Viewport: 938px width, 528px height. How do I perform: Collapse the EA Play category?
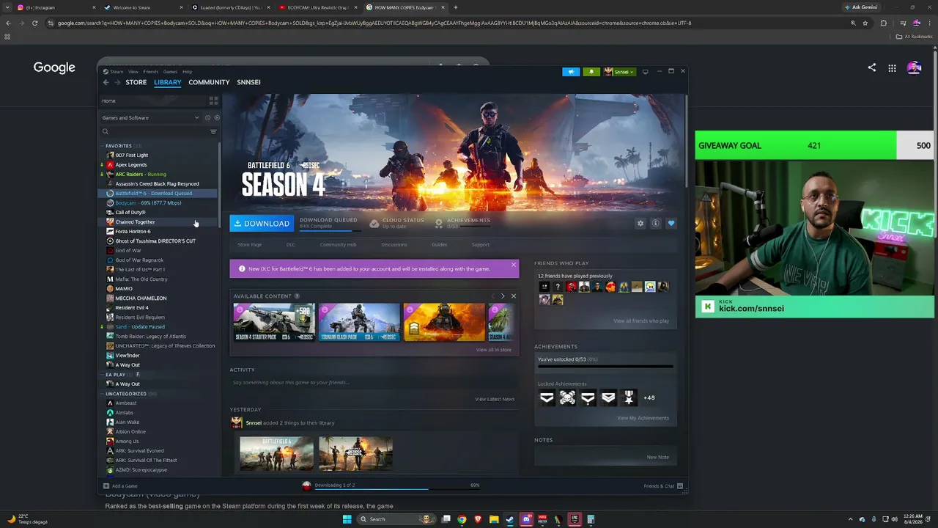coord(102,375)
